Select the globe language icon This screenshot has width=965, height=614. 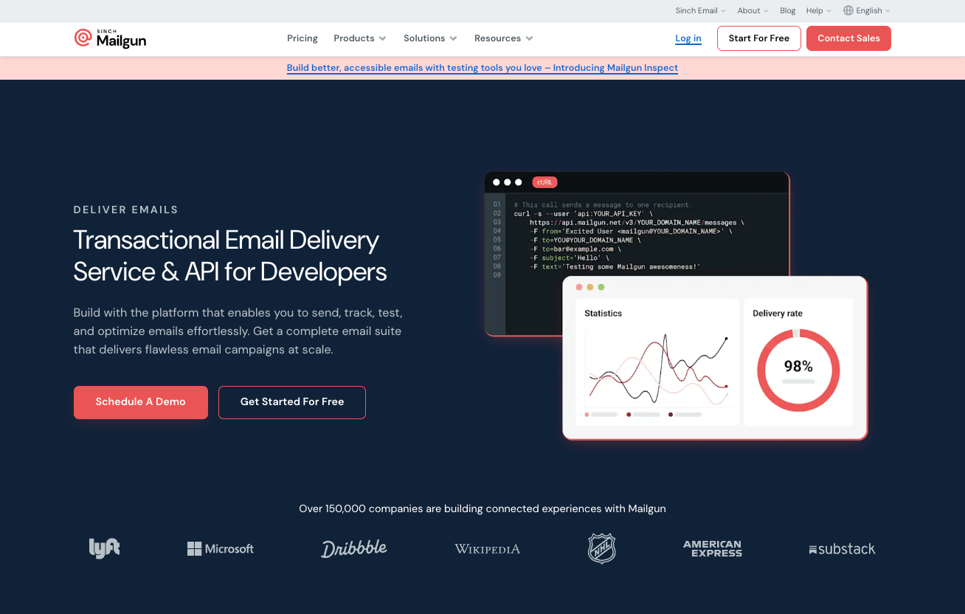[847, 10]
